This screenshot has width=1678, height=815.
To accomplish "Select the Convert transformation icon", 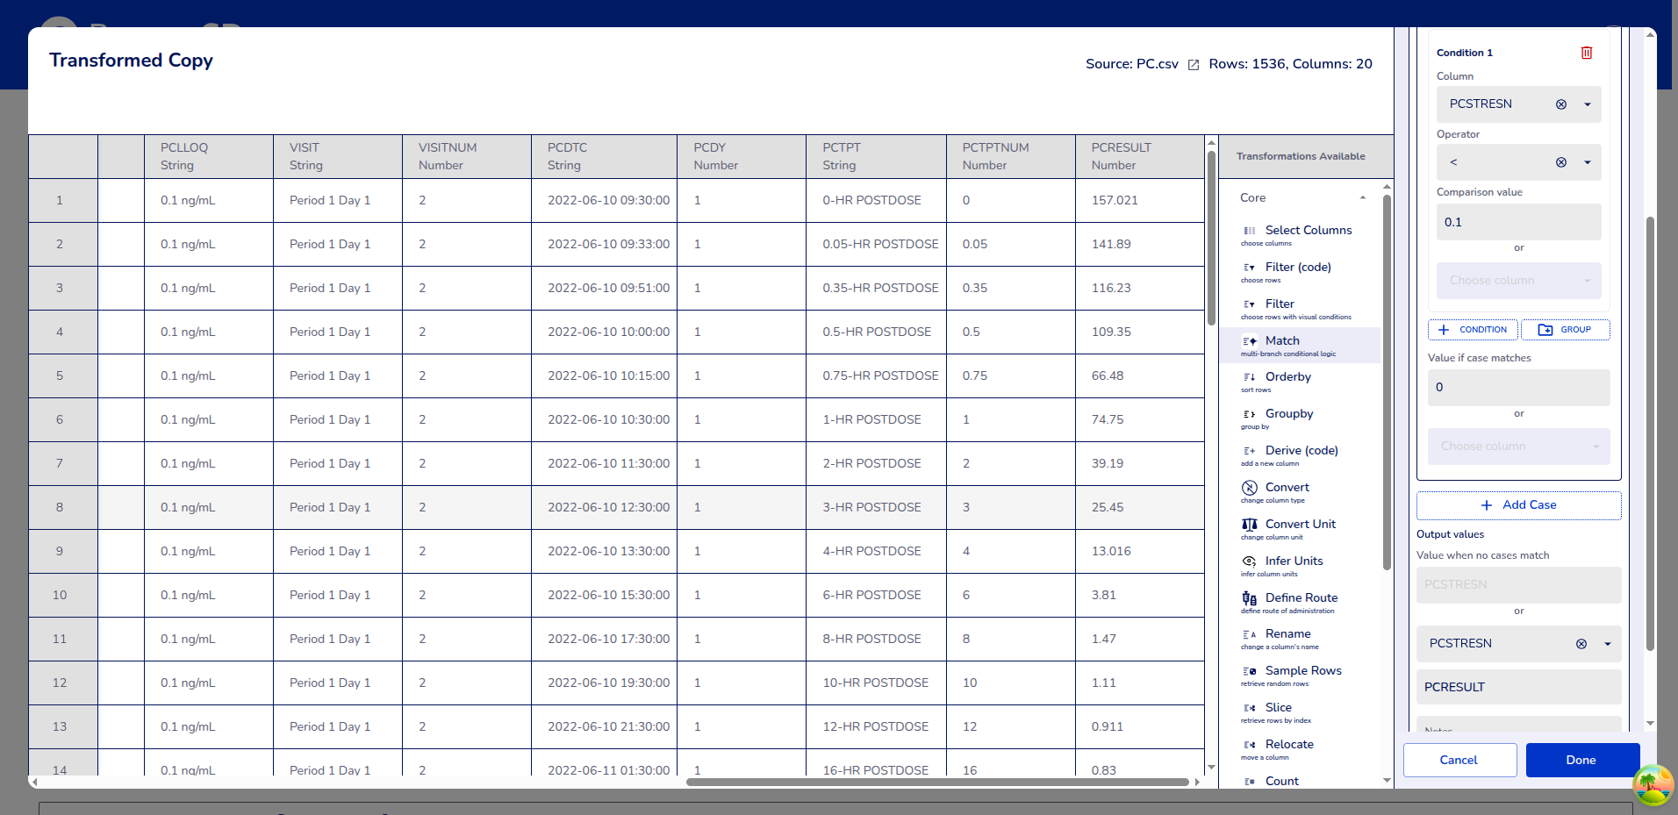I will [x=1249, y=488].
